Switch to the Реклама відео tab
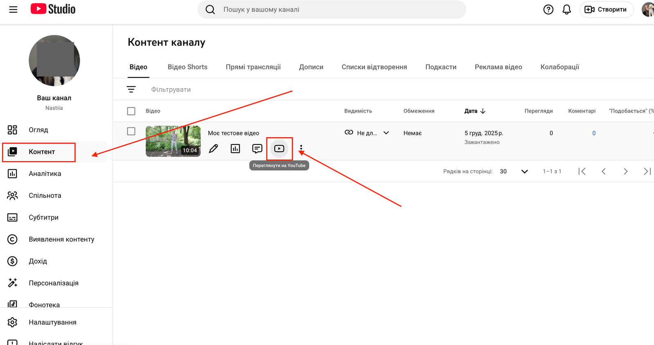 tap(498, 67)
